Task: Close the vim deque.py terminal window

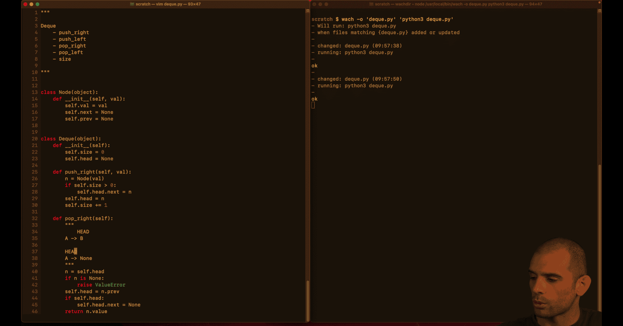Action: [25, 4]
